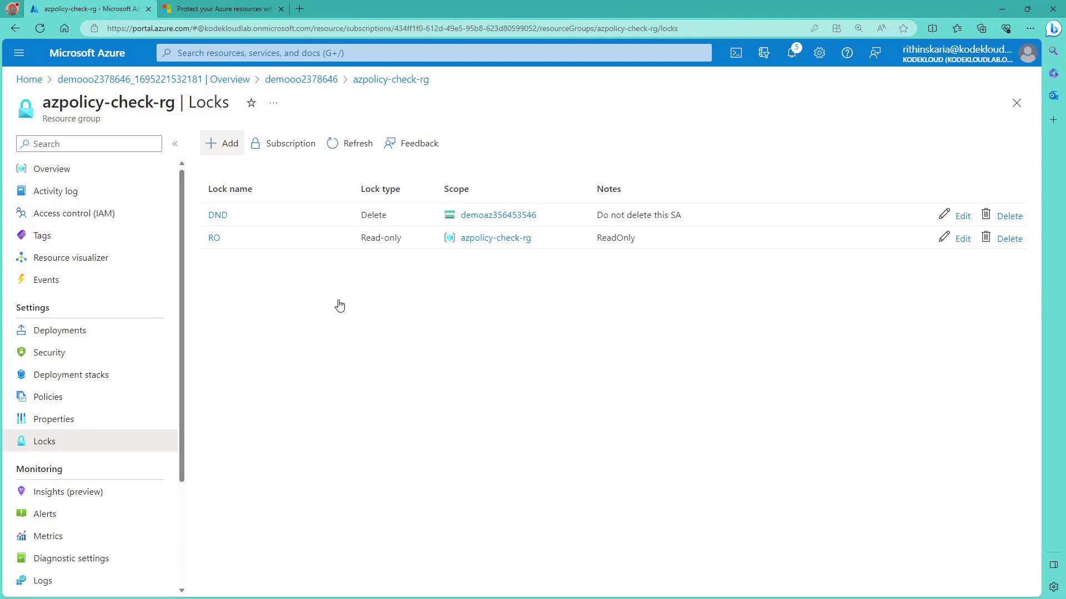1066x599 pixels.
Task: Select Policies in the Settings menu
Action: (48, 397)
